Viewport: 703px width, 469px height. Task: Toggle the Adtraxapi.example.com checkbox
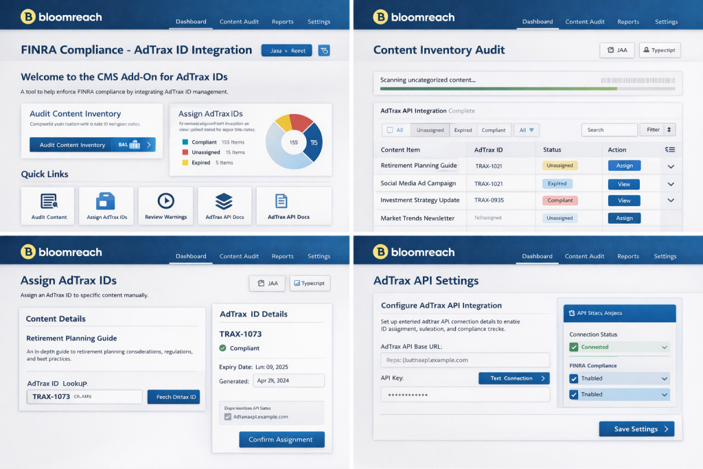[228, 417]
